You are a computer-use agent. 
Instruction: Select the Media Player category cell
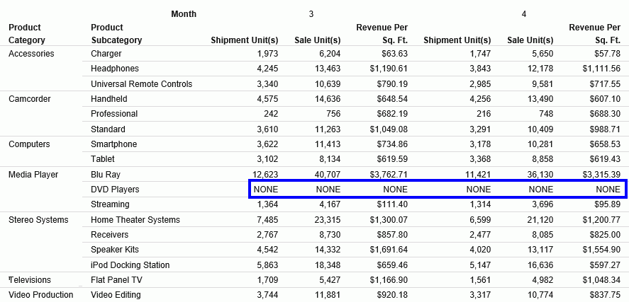pos(33,174)
